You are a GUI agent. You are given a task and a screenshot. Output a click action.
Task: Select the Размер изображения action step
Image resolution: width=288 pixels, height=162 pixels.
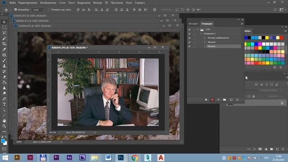218,38
